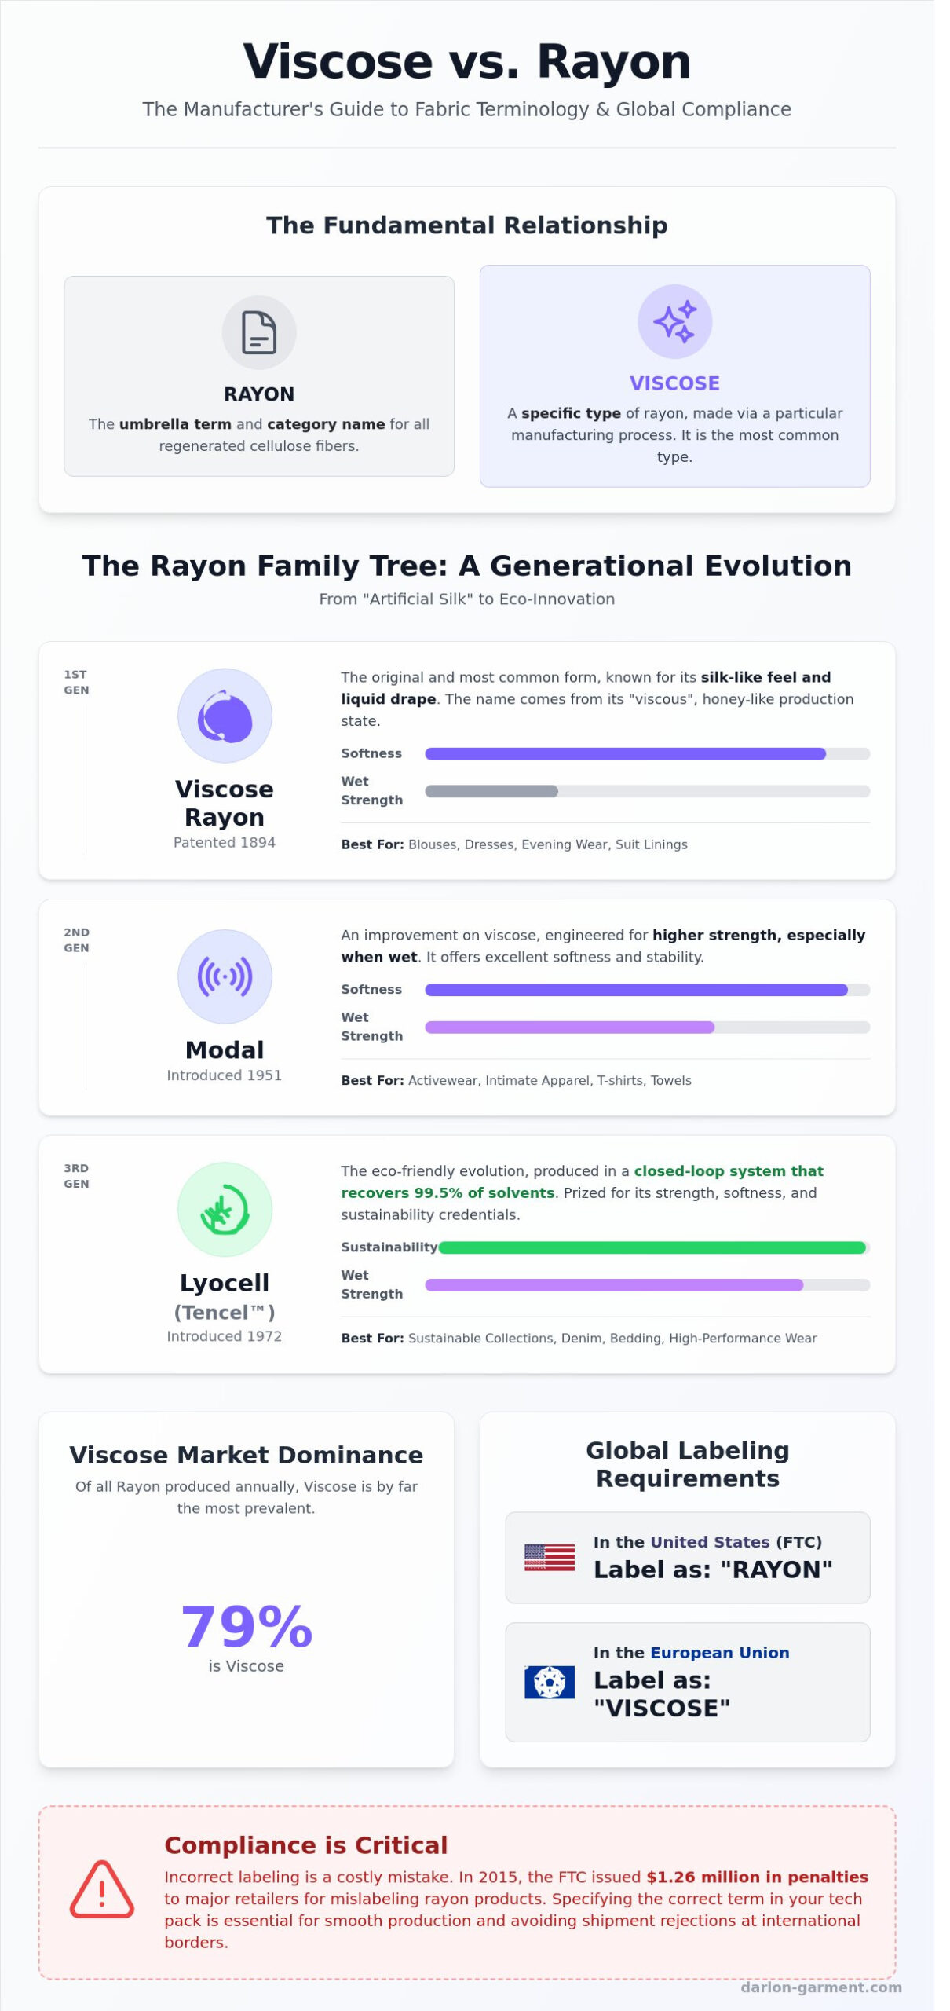Click the Viscose Rayon Wet Strength bar

(647, 791)
